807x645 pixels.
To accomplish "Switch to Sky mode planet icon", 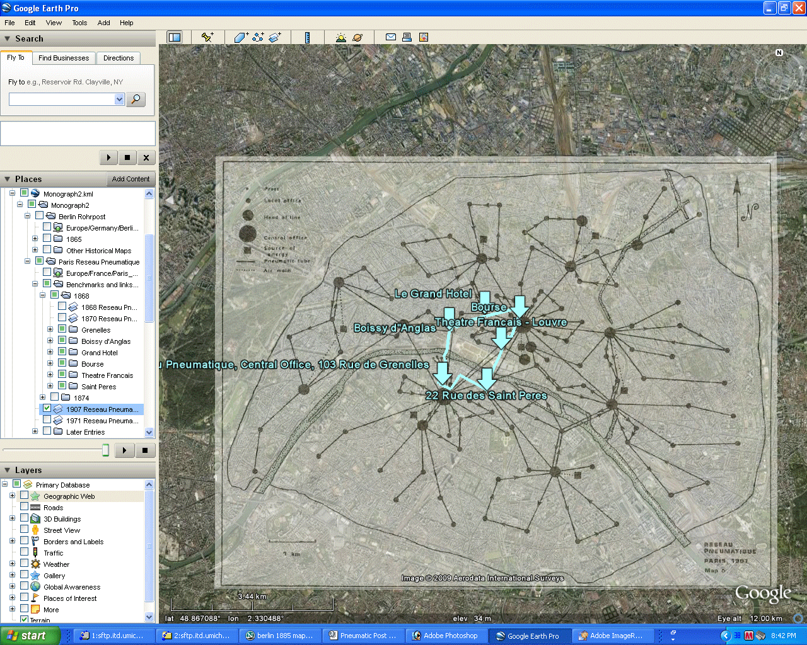I will point(357,37).
